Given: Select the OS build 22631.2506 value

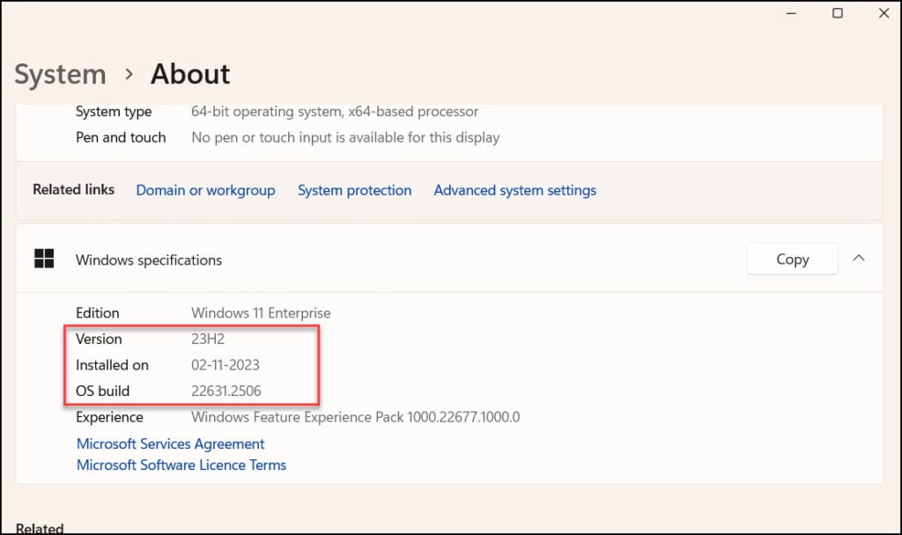Looking at the screenshot, I should point(226,391).
